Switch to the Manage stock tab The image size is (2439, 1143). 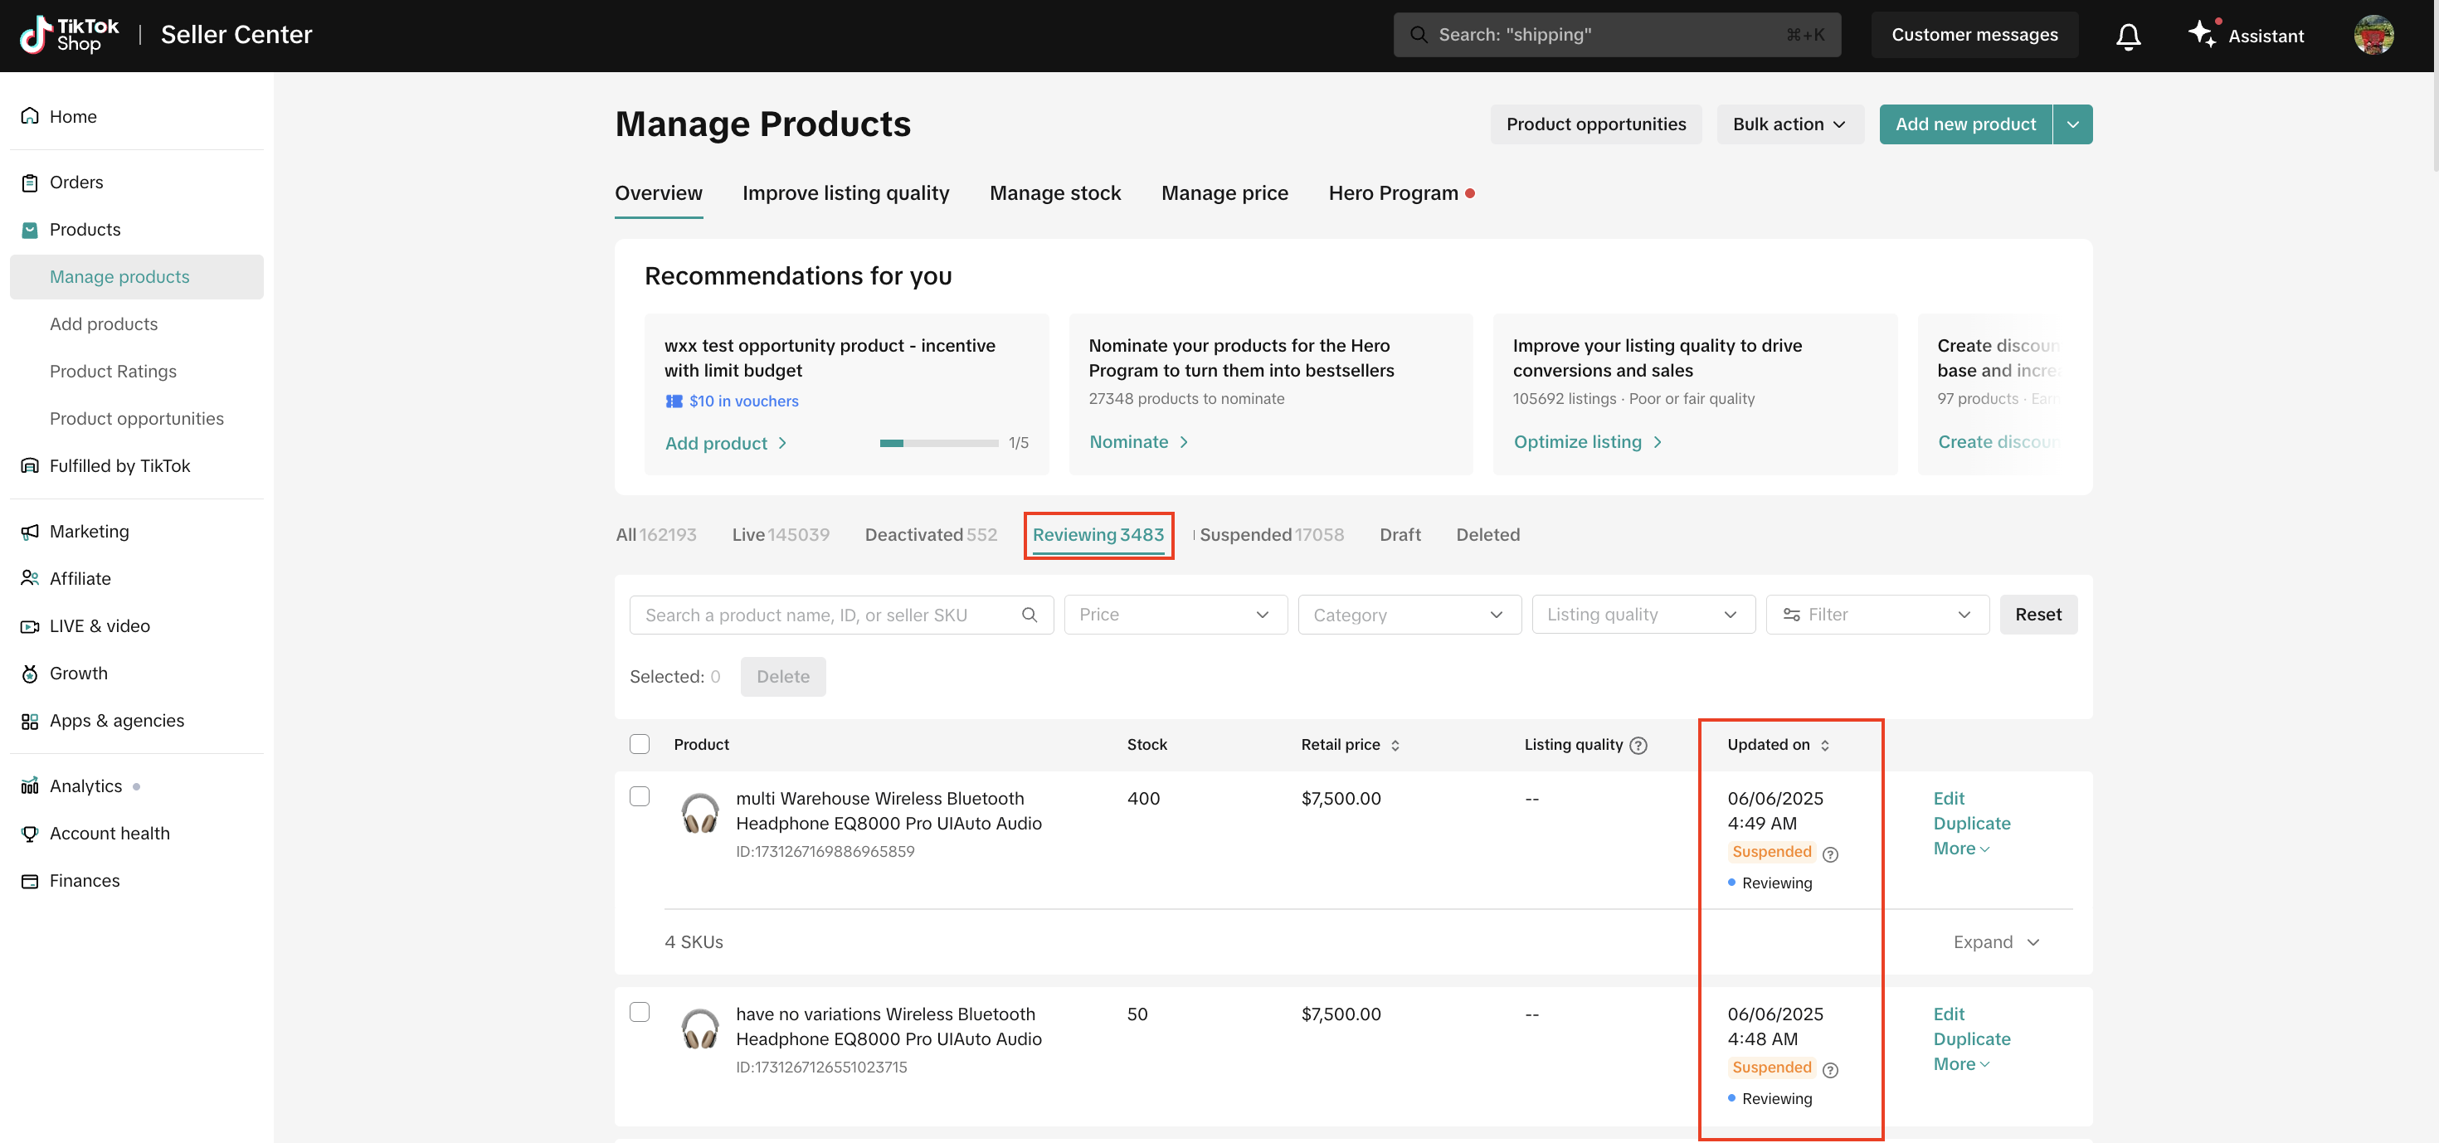(1054, 193)
